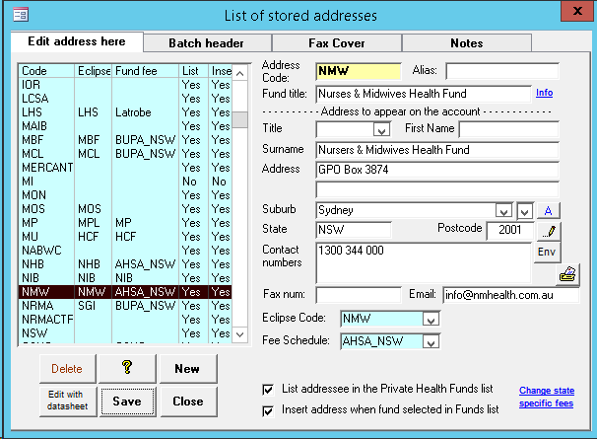597x439 pixels.
Task: Select the NRMACTF row in the list
Action: 125,320
